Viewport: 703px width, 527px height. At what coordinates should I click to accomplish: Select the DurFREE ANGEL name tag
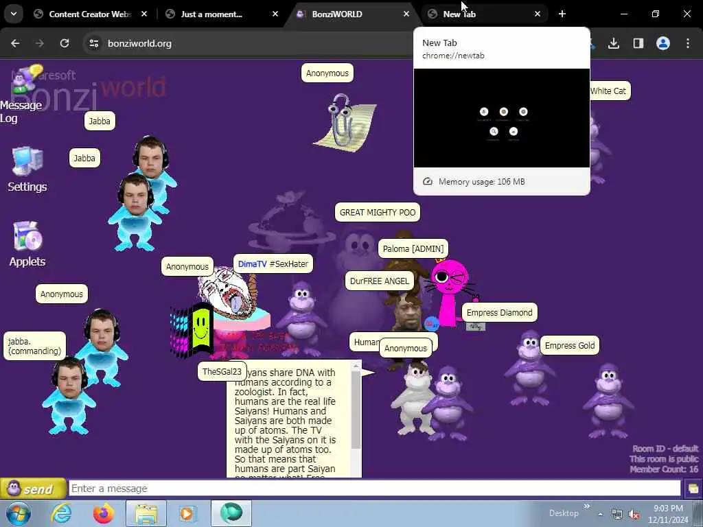point(379,281)
